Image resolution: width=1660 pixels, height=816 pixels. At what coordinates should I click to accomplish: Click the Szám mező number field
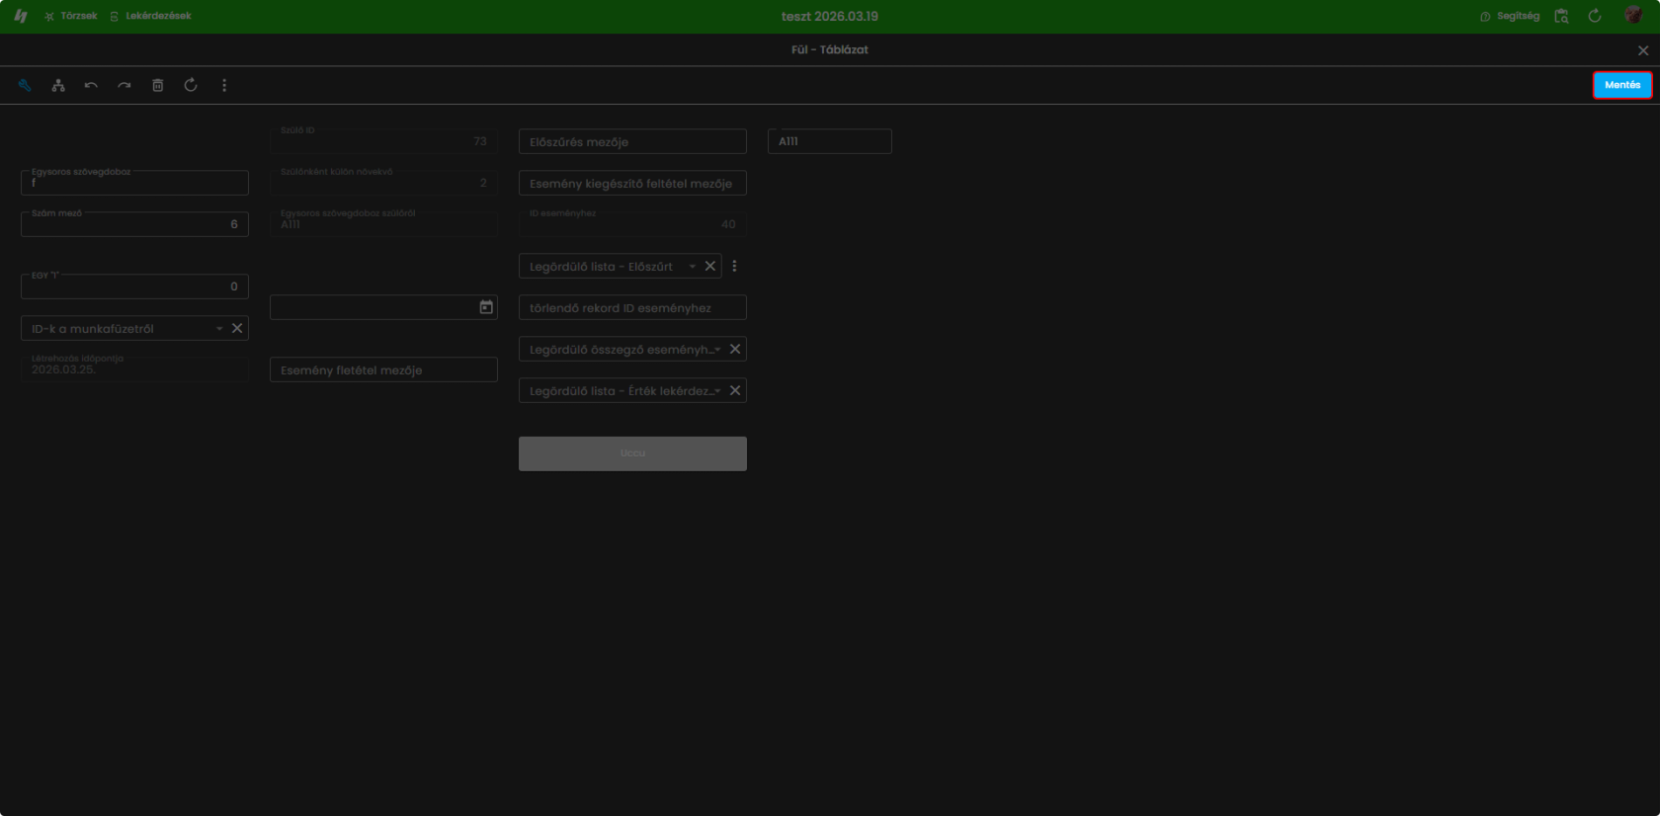(x=134, y=224)
